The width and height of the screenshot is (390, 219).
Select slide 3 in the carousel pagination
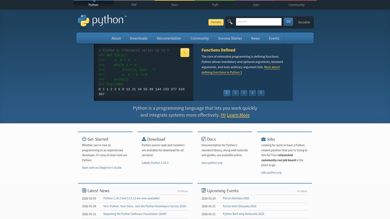(244, 93)
